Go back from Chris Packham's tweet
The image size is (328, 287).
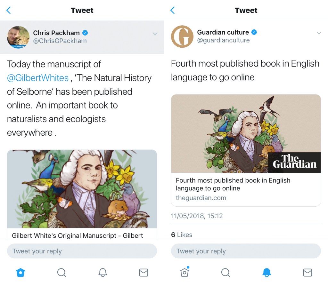(x=9, y=10)
